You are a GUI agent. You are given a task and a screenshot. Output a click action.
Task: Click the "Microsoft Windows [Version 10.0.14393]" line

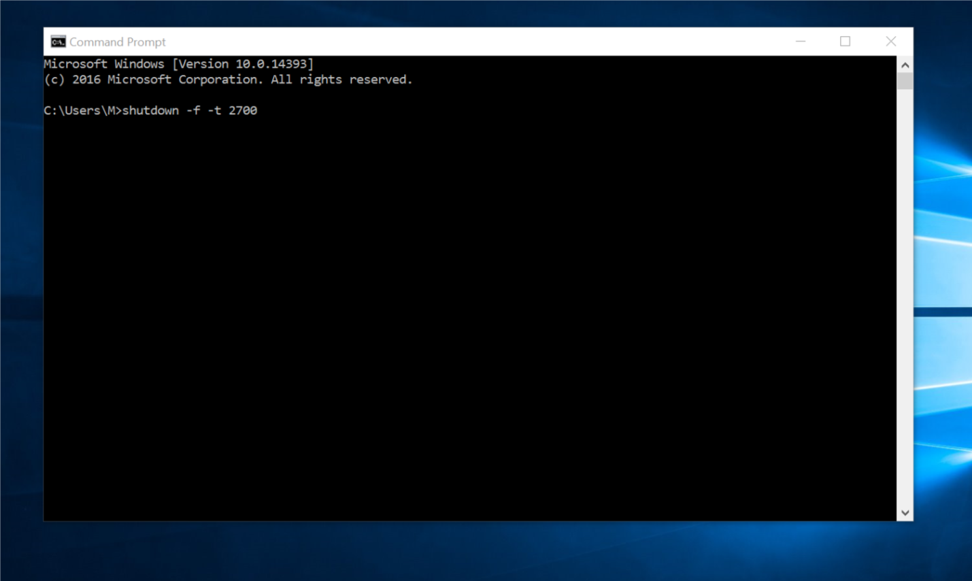tap(178, 64)
